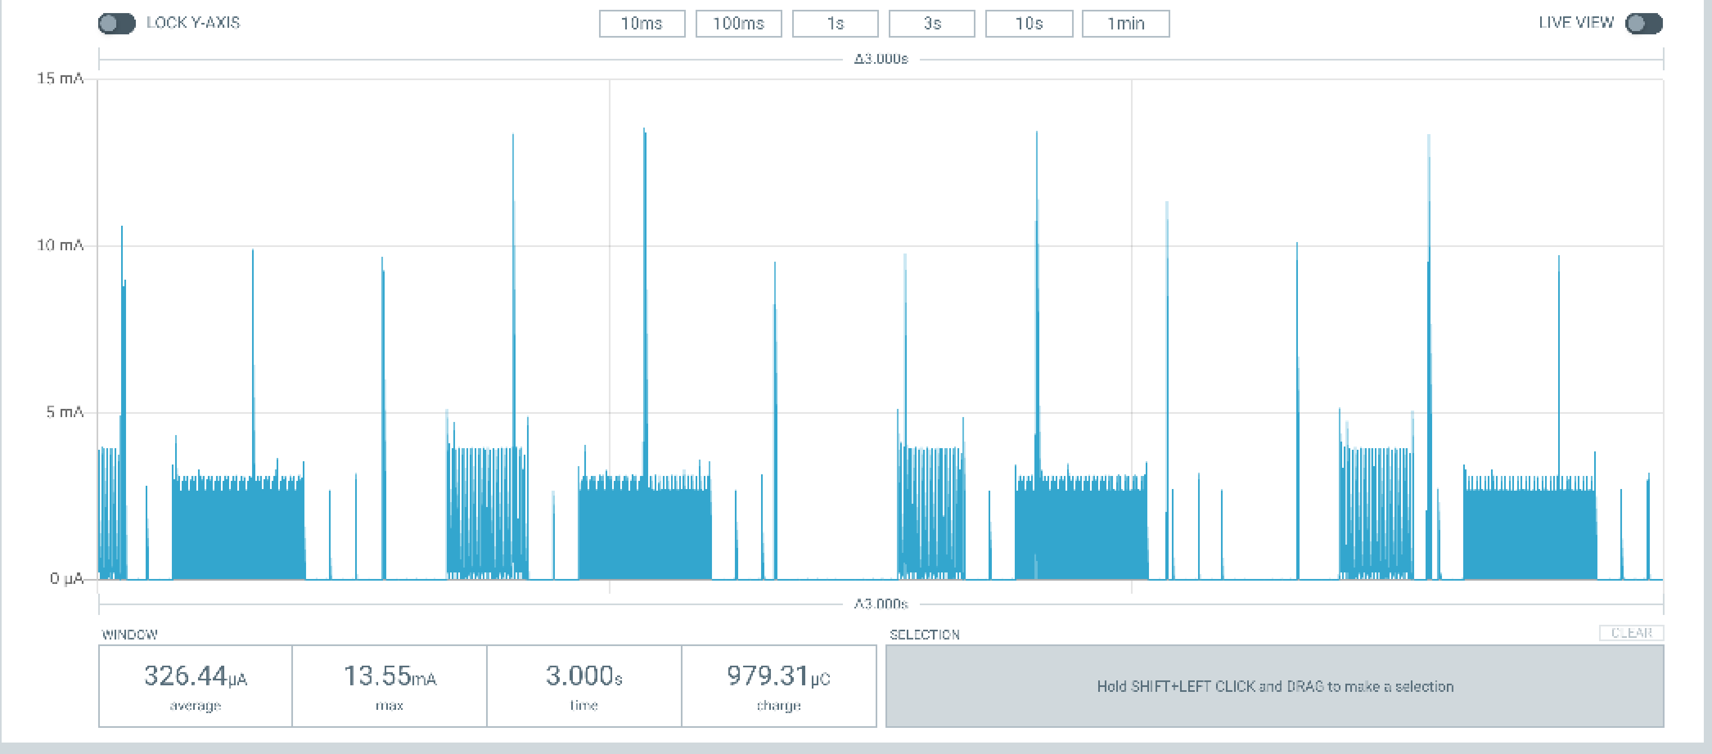Screen dimensions: 1712x754
Task: Click the 326.44 µA average value
Action: coord(195,676)
